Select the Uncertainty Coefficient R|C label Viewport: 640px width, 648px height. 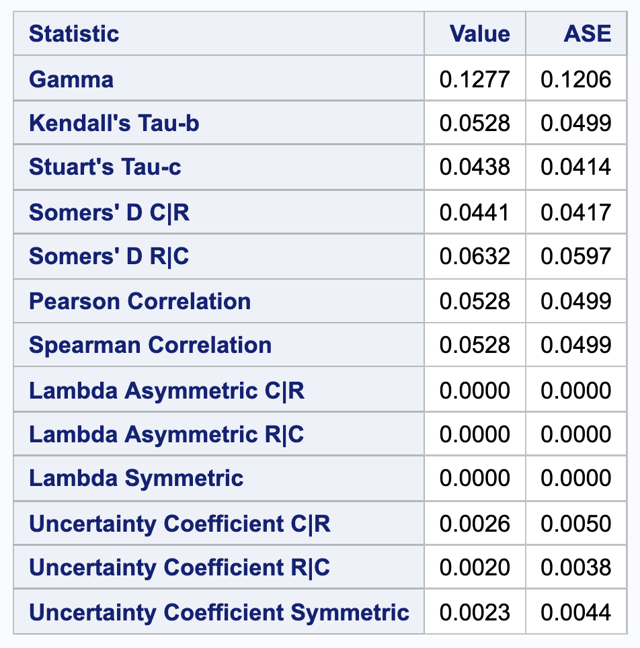click(x=179, y=568)
